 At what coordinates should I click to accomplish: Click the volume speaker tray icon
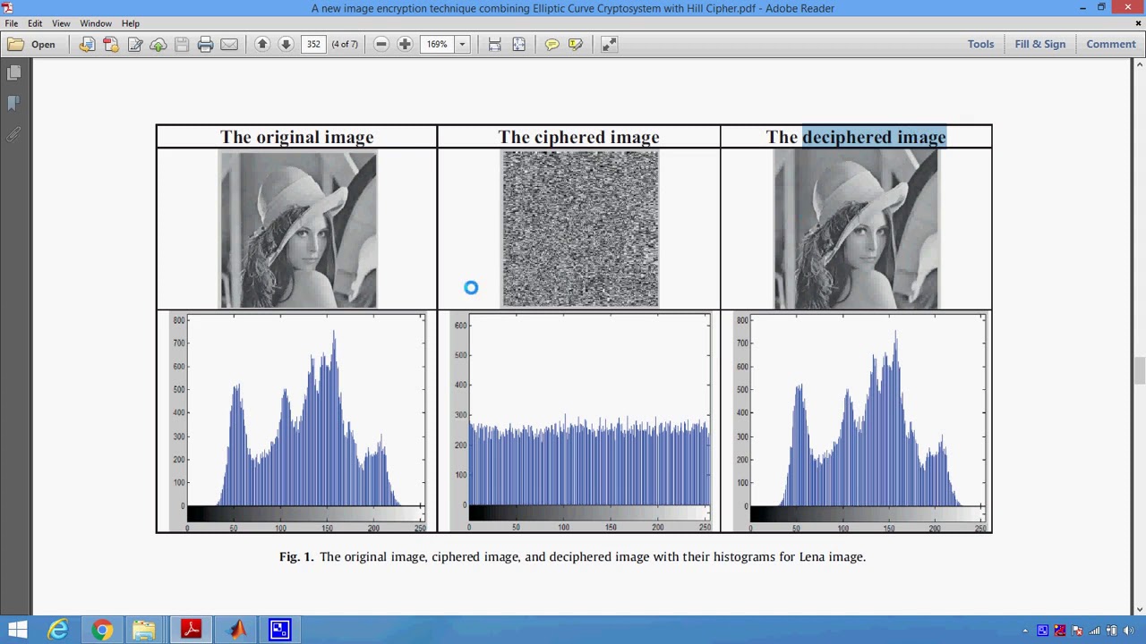tap(1128, 631)
